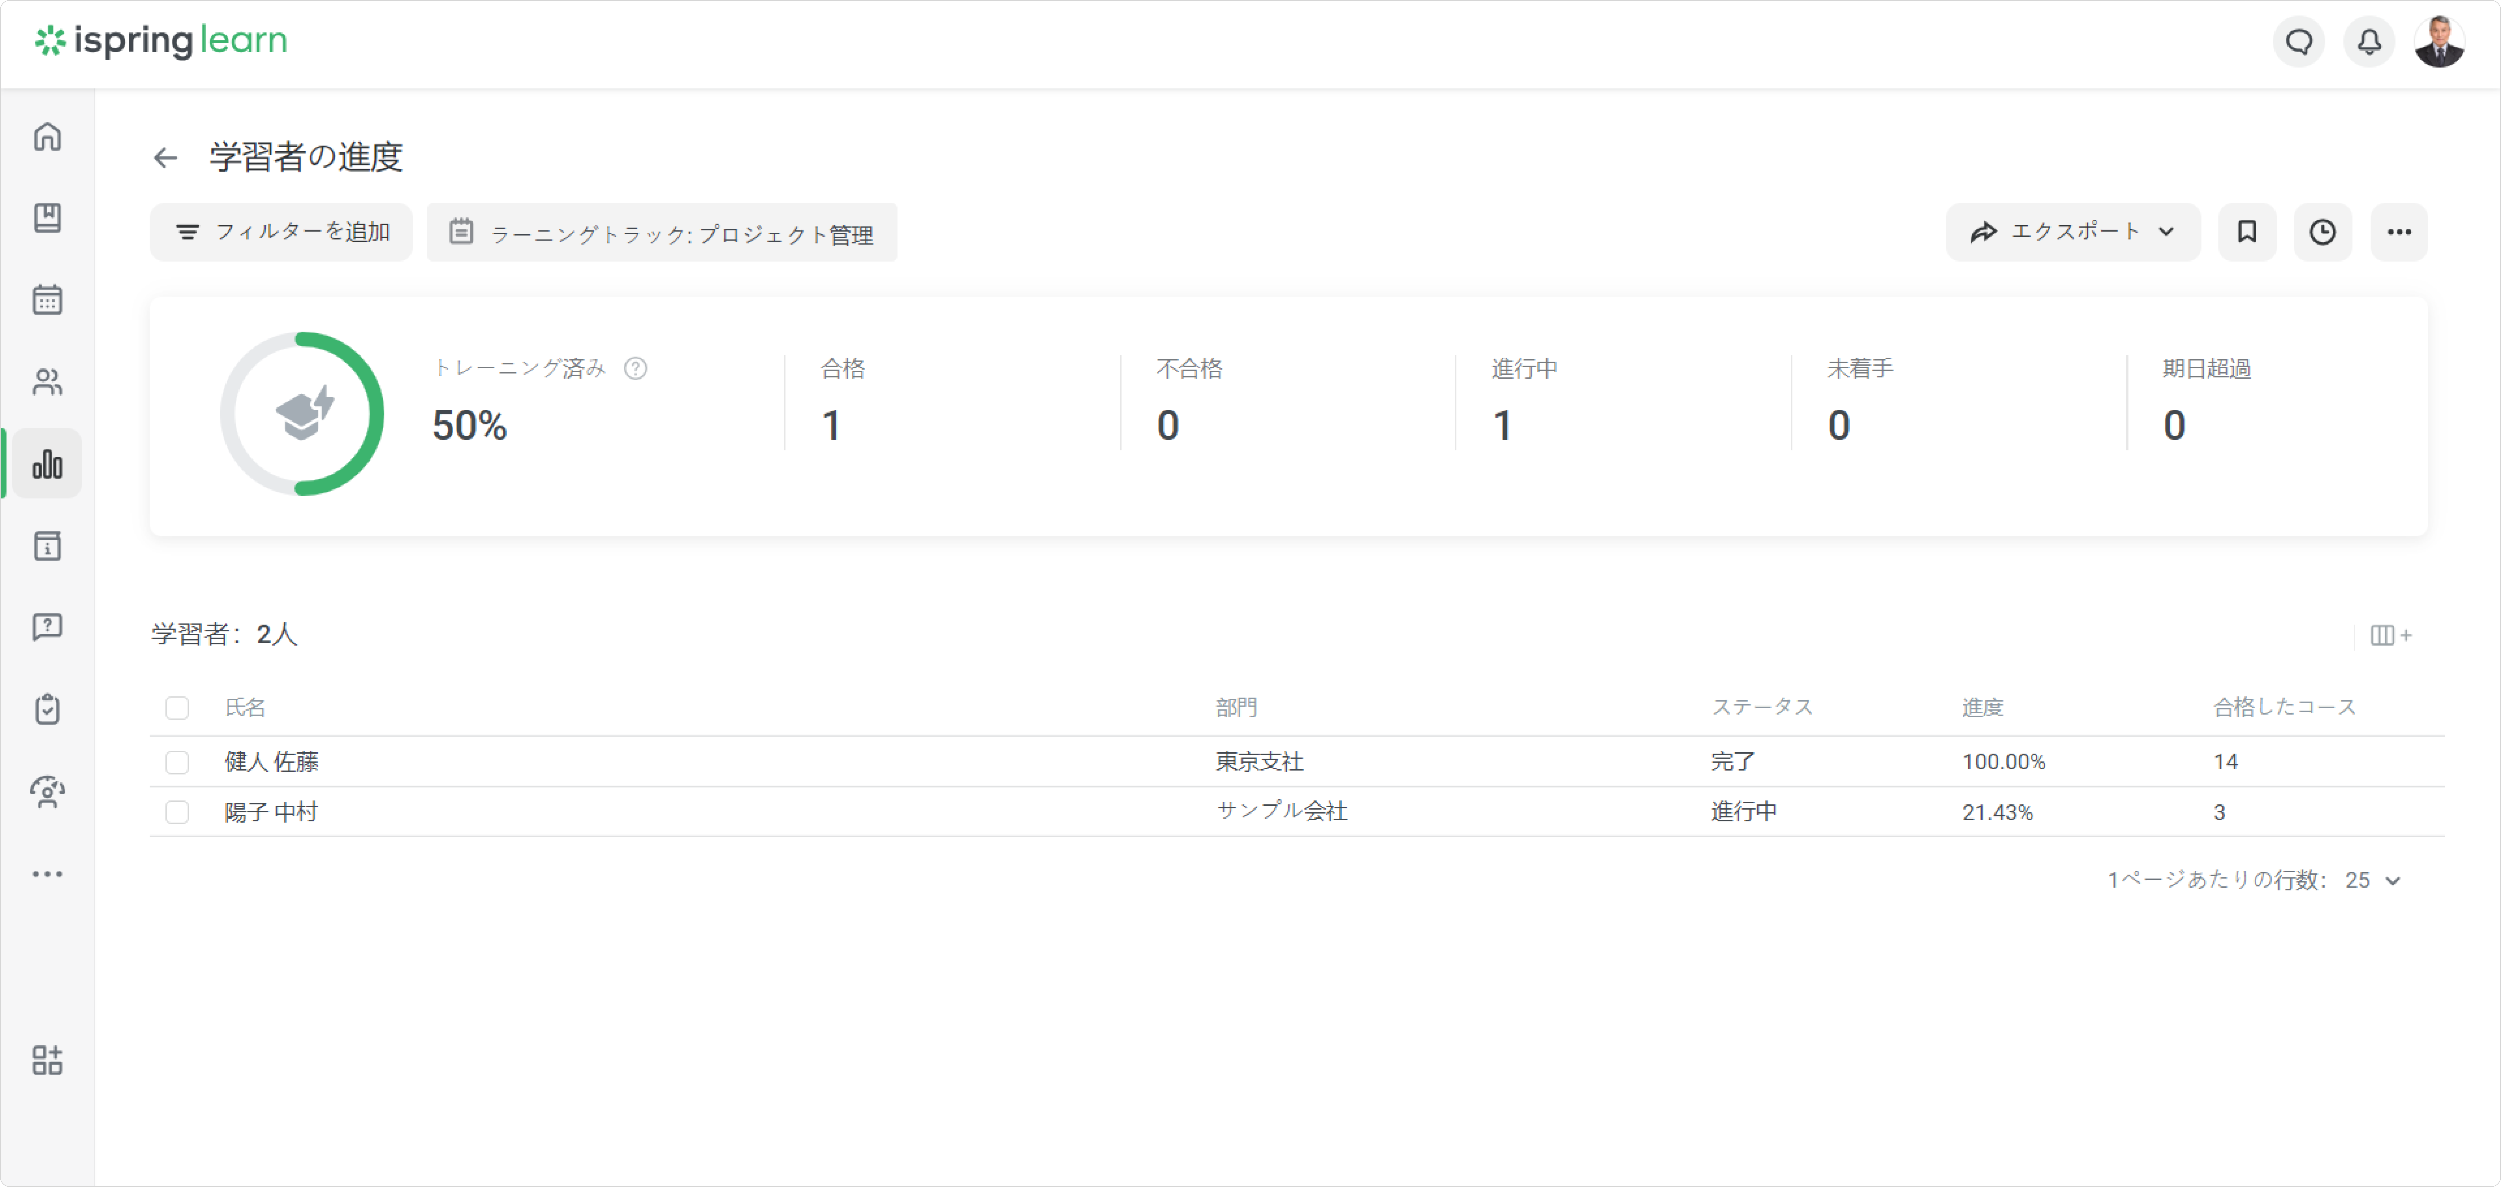This screenshot has width=2501, height=1187.
Task: Open scheduled reports clock icon
Action: pyautogui.click(x=2322, y=232)
